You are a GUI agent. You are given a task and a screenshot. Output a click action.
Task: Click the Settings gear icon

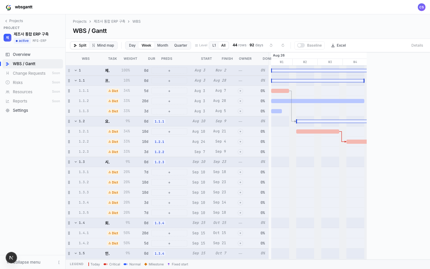click(7, 110)
